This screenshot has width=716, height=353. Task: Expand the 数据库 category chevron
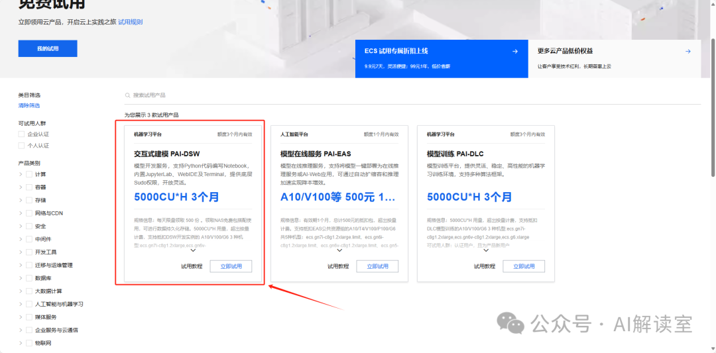tap(21, 278)
